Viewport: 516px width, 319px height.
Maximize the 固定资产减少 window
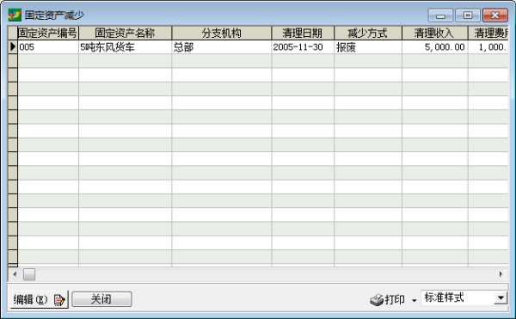468,15
